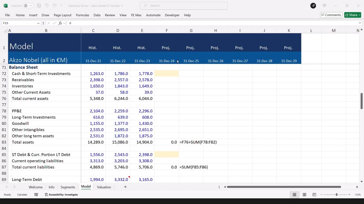Switch to Page Break Preview
This screenshot has height=204, width=364.
point(314,195)
